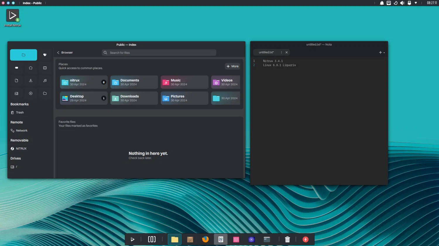Open the terminal app in dock
The image size is (439, 246).
[267, 239]
